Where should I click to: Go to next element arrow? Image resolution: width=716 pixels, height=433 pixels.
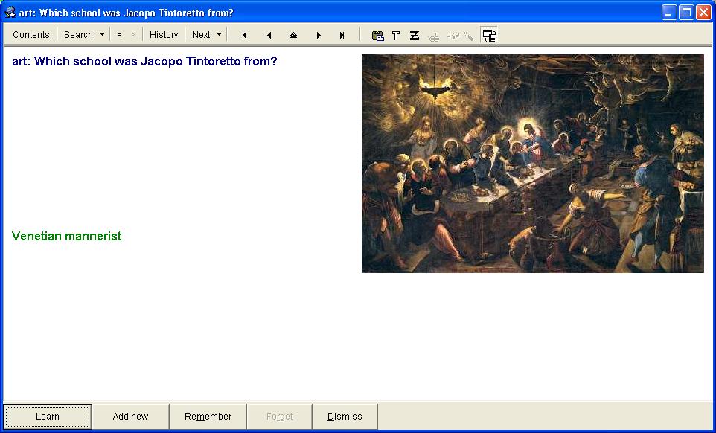coord(319,35)
